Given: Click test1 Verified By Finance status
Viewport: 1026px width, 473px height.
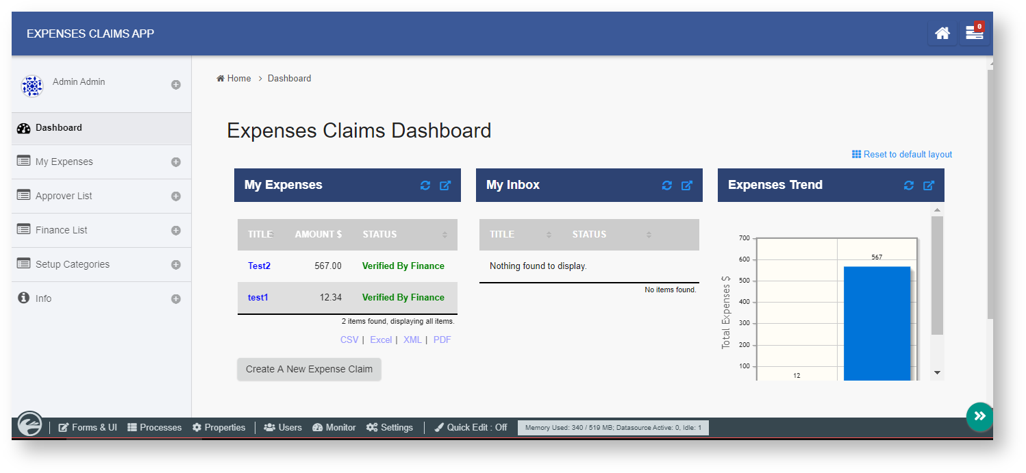Looking at the screenshot, I should click(x=403, y=298).
